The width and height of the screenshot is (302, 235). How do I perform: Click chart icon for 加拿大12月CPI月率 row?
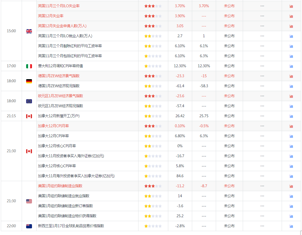291,126
